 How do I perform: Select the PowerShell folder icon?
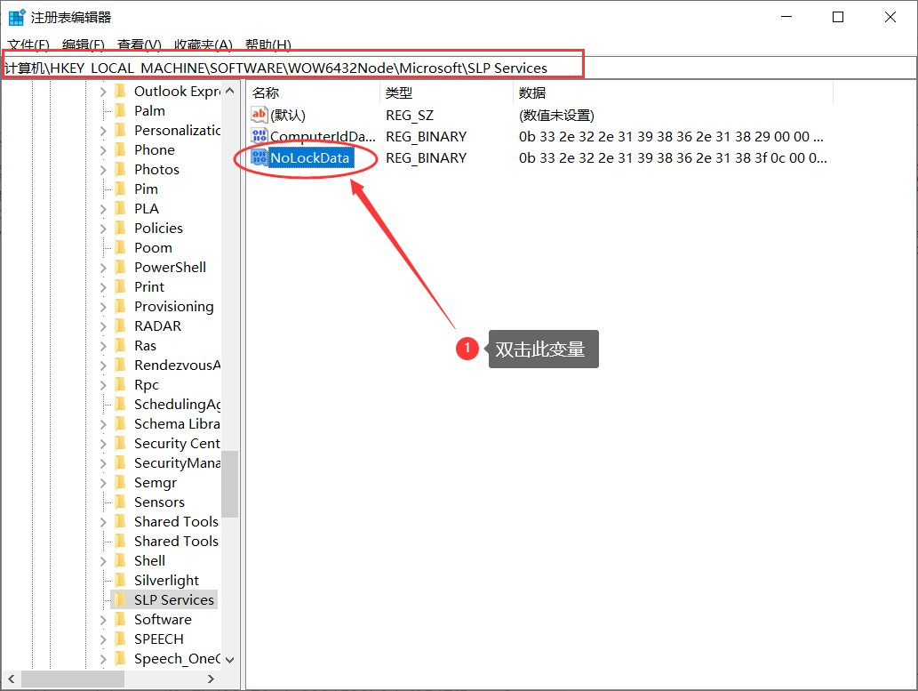pyautogui.click(x=120, y=268)
